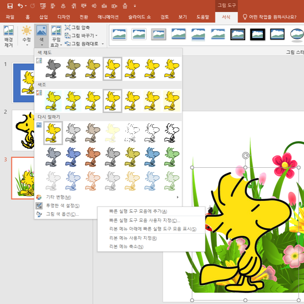Click the Redo icon in quick access toolbar

[x=32, y=6]
